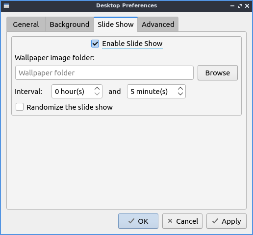Select the Slide Show tab
The height and width of the screenshot is (235, 253).
(116, 24)
